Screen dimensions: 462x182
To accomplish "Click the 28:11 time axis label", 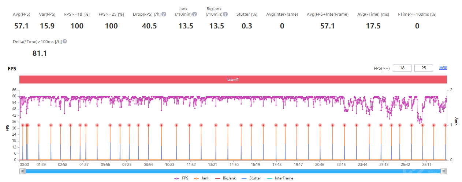I will [427, 165].
